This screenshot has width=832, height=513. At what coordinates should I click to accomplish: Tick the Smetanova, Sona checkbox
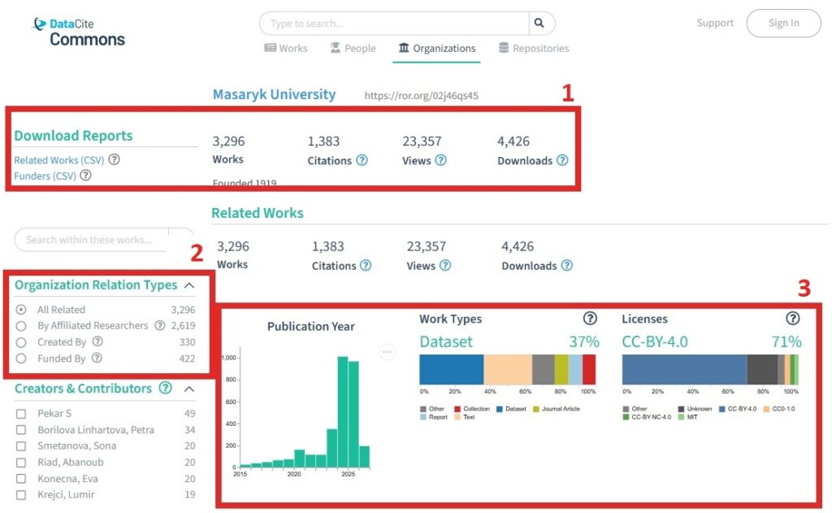[x=21, y=446]
